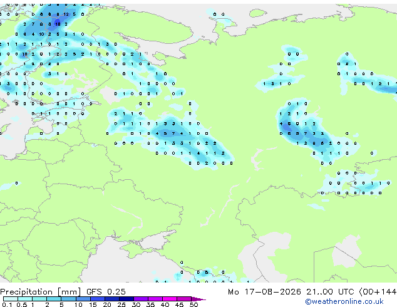Click the legend label '25'
Image resolution: width=397 pixels, height=307 pixels.
tap(121, 304)
